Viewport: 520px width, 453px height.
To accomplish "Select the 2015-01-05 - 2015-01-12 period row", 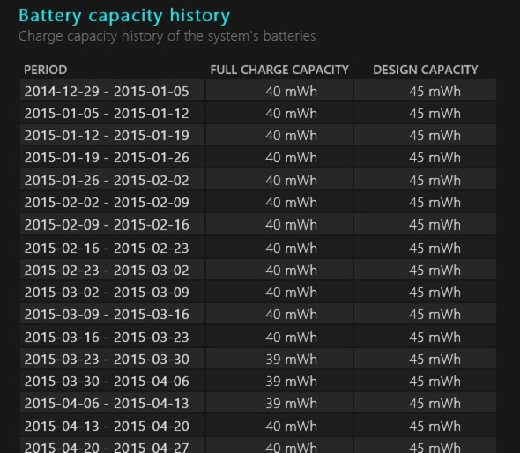I will click(258, 114).
